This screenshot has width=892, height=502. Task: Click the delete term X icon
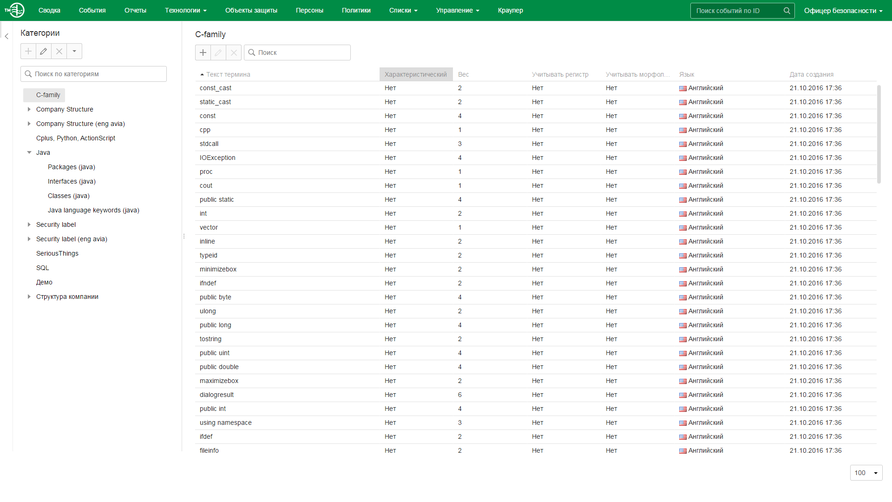click(x=234, y=53)
